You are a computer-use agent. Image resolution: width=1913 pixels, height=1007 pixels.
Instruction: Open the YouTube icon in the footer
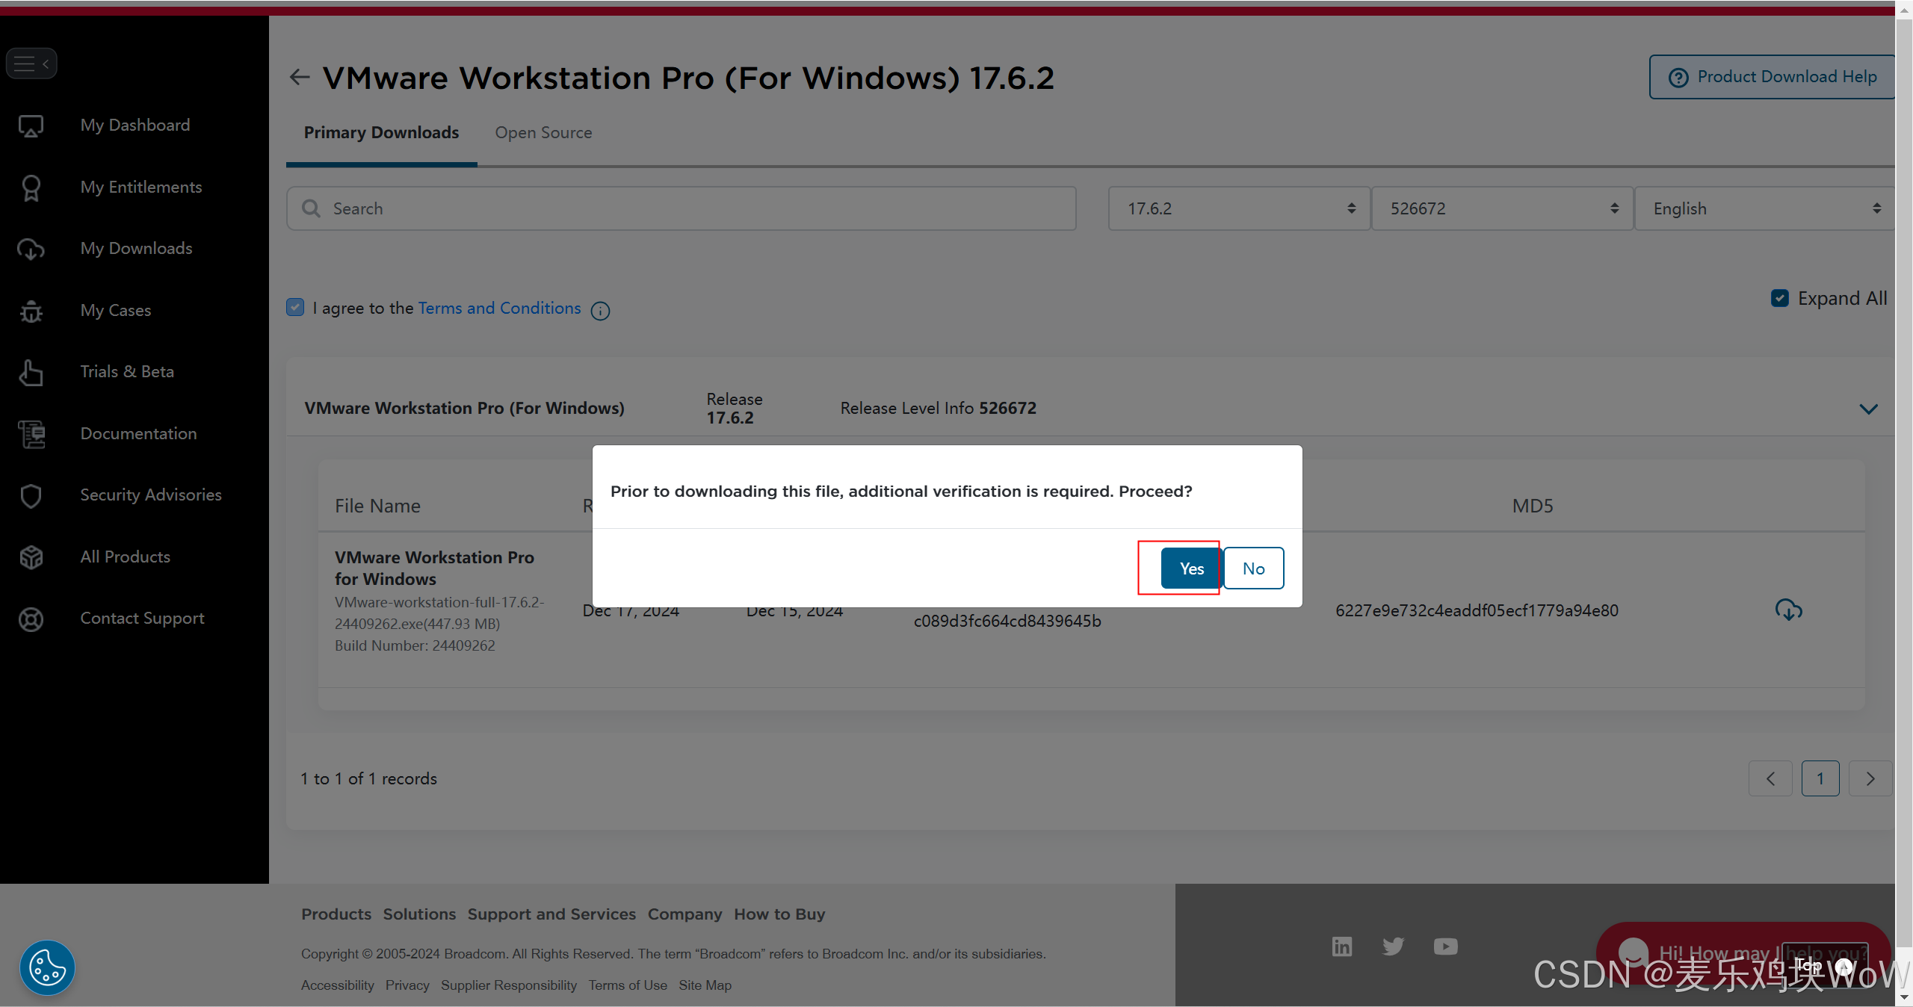(1445, 946)
